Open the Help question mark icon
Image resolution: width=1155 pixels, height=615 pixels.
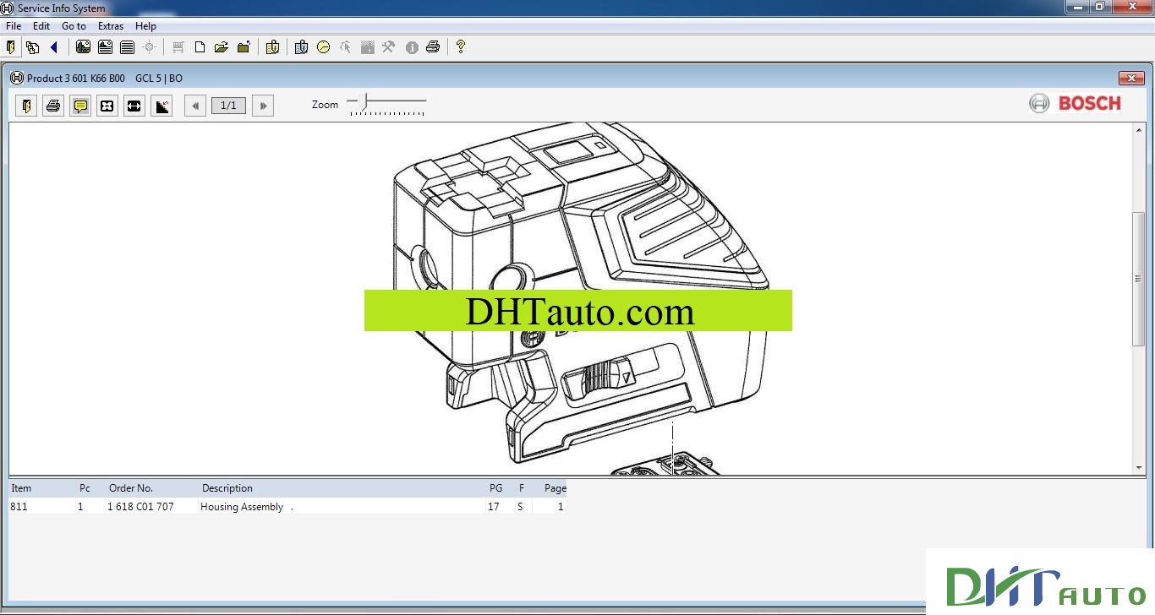[x=459, y=47]
